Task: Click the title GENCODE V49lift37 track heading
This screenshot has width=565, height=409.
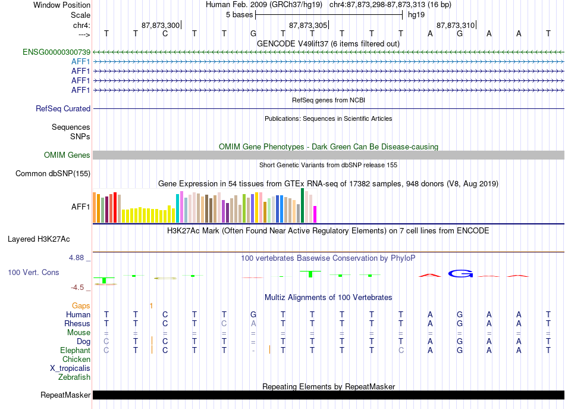Action: click(x=328, y=43)
